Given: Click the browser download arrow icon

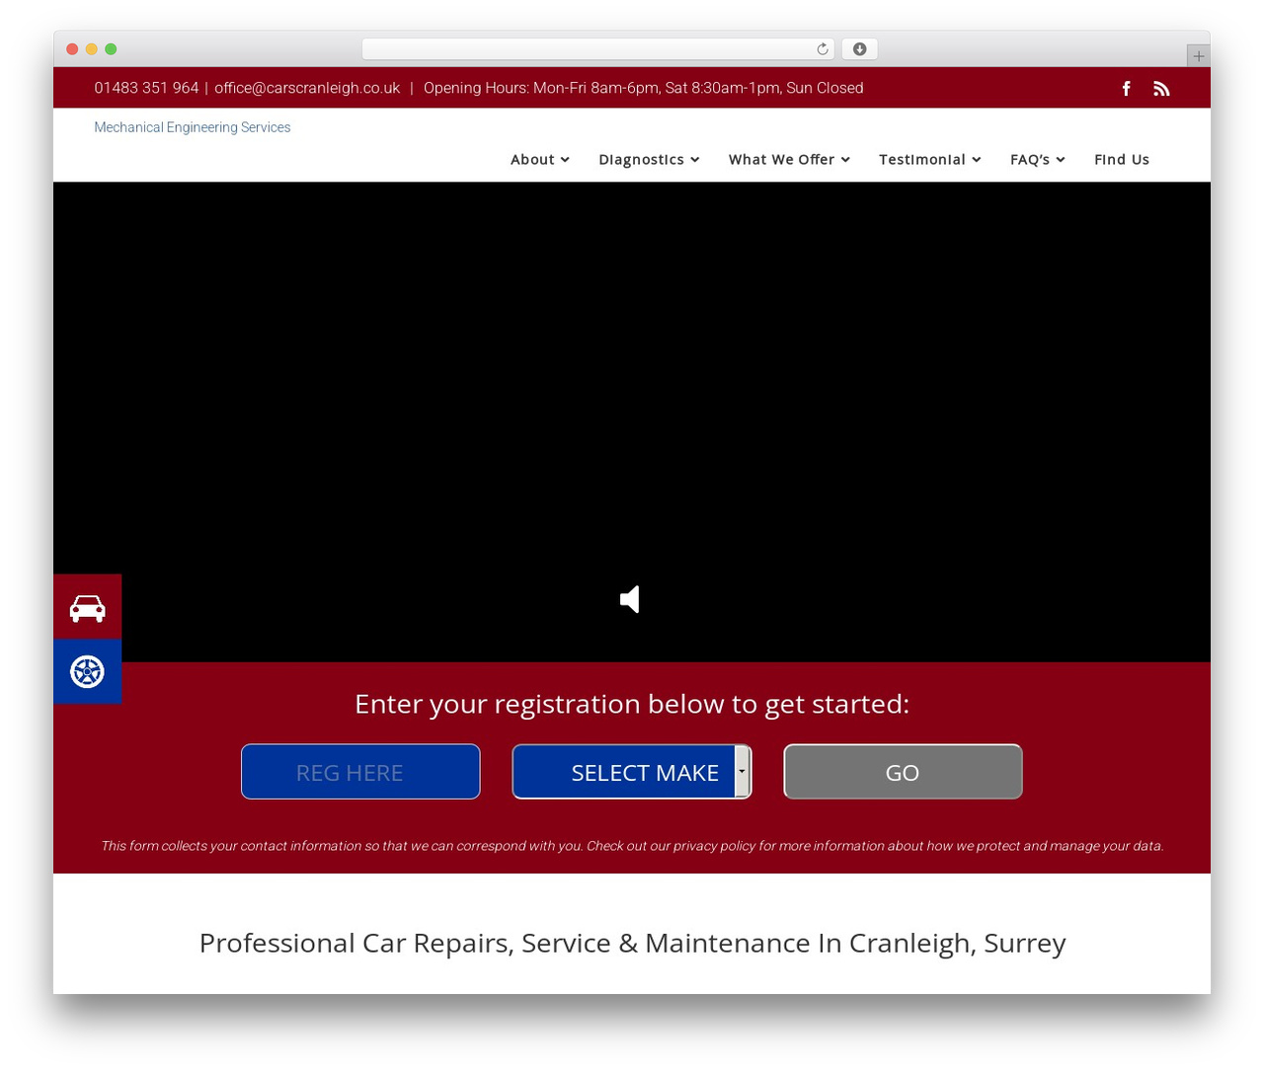Looking at the screenshot, I should (860, 49).
